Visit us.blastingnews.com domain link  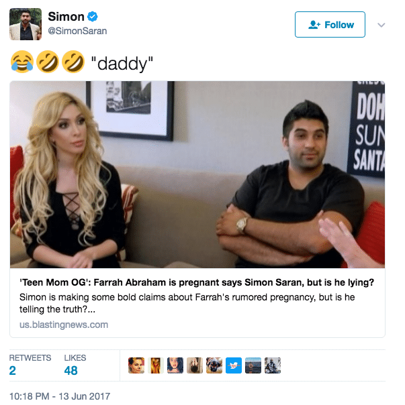pyautogui.click(x=64, y=325)
